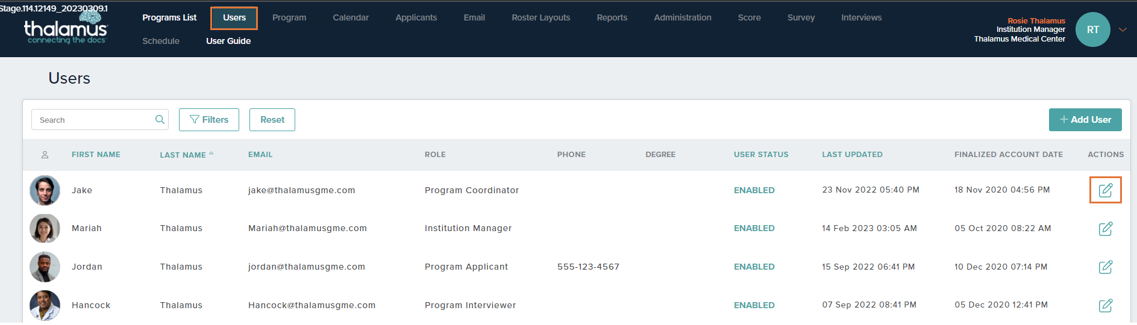This screenshot has width=1137, height=325.
Task: Click Rosie Thalamus account name
Action: 1036,20
